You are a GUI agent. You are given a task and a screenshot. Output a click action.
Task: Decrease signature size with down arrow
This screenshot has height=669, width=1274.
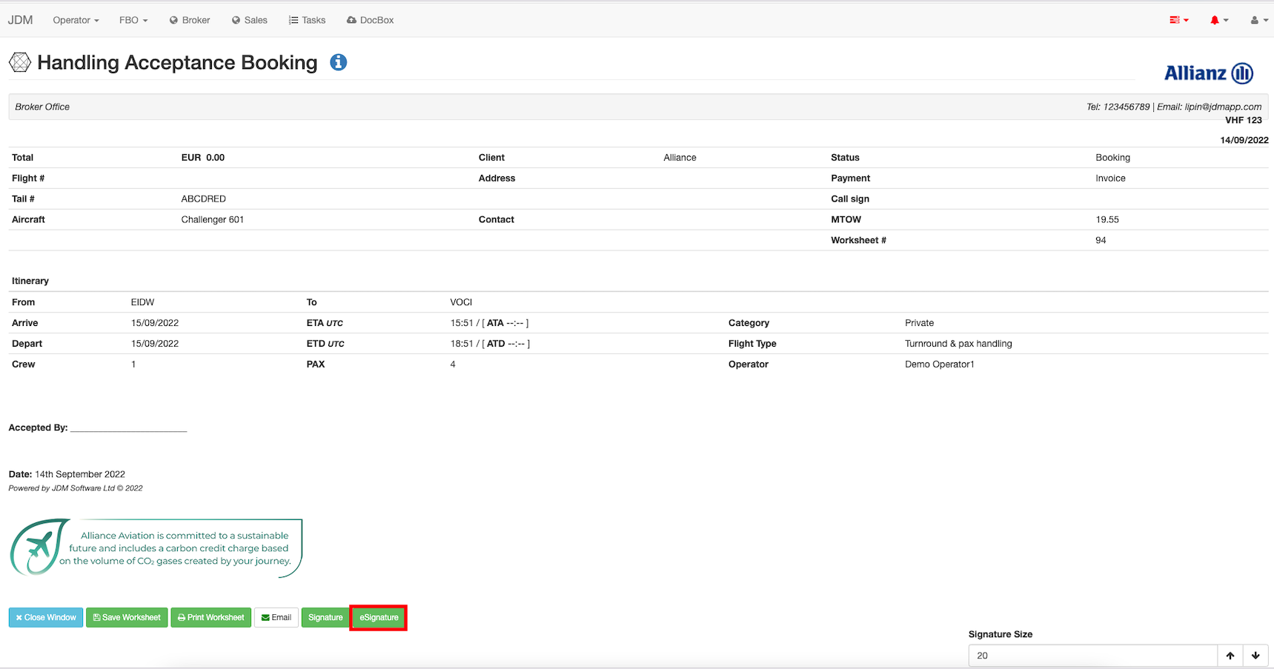1255,656
